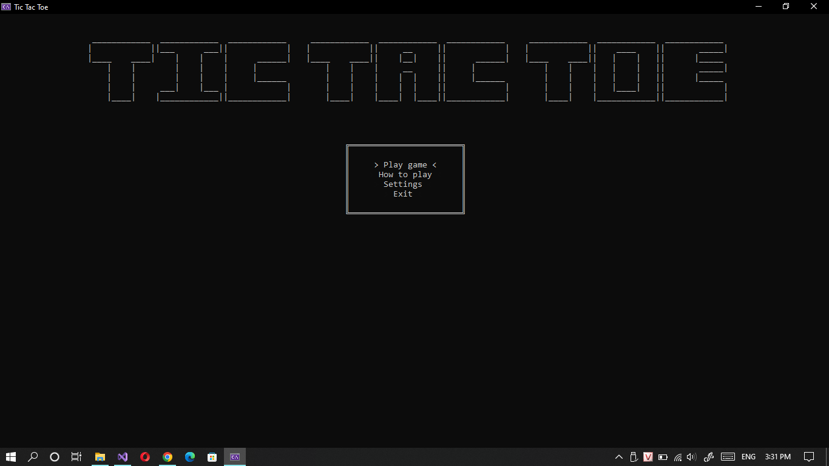Click the network icon in the system tray
829x466 pixels.
point(677,457)
